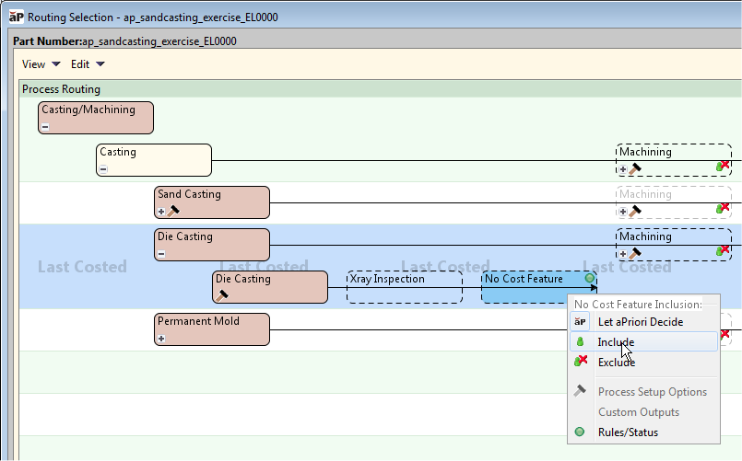Image resolution: width=742 pixels, height=461 pixels.
Task: Expand the Sand Casting node
Action: (161, 212)
